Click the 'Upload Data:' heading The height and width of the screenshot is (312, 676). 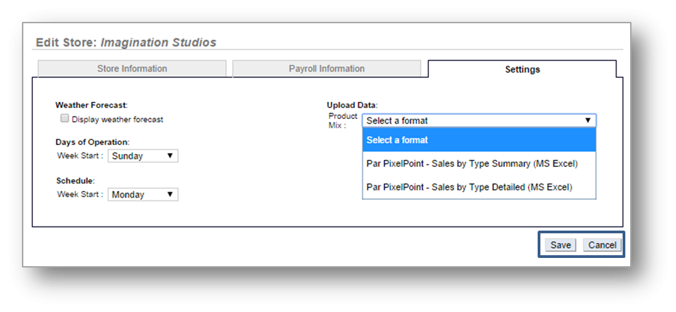(x=352, y=105)
